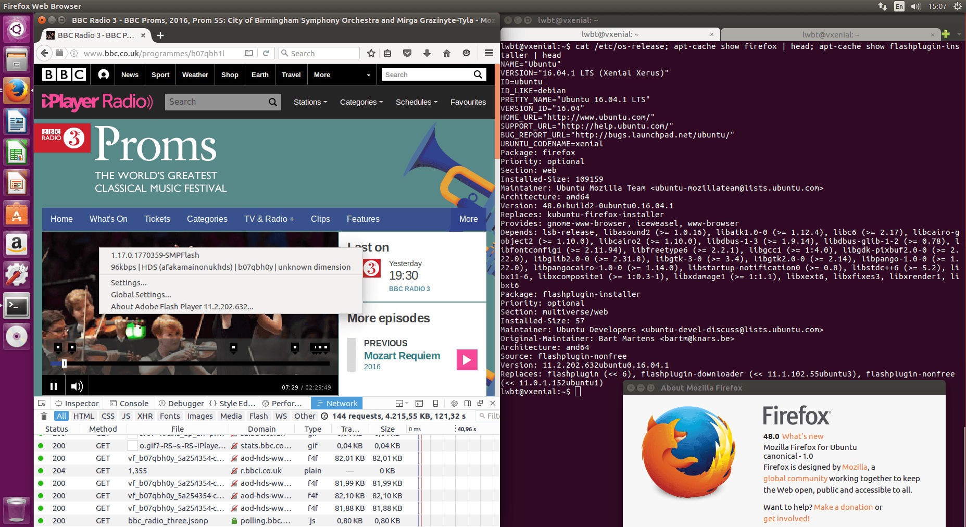Expand Stations dropdown

310,102
